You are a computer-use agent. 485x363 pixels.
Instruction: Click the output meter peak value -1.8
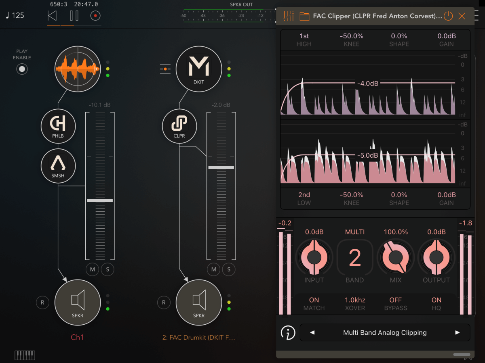click(466, 223)
